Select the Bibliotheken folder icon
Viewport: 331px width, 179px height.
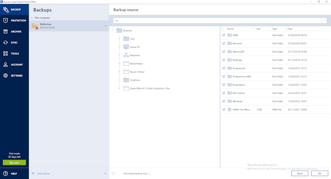click(x=126, y=64)
